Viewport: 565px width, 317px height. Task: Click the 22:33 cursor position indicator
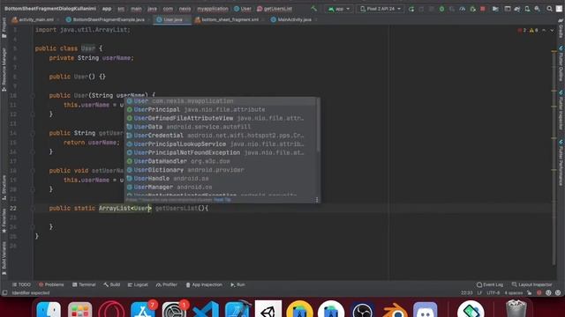(x=467, y=293)
